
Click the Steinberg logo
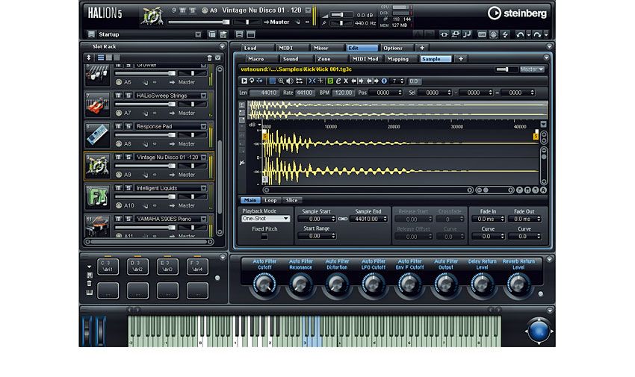pos(517,13)
